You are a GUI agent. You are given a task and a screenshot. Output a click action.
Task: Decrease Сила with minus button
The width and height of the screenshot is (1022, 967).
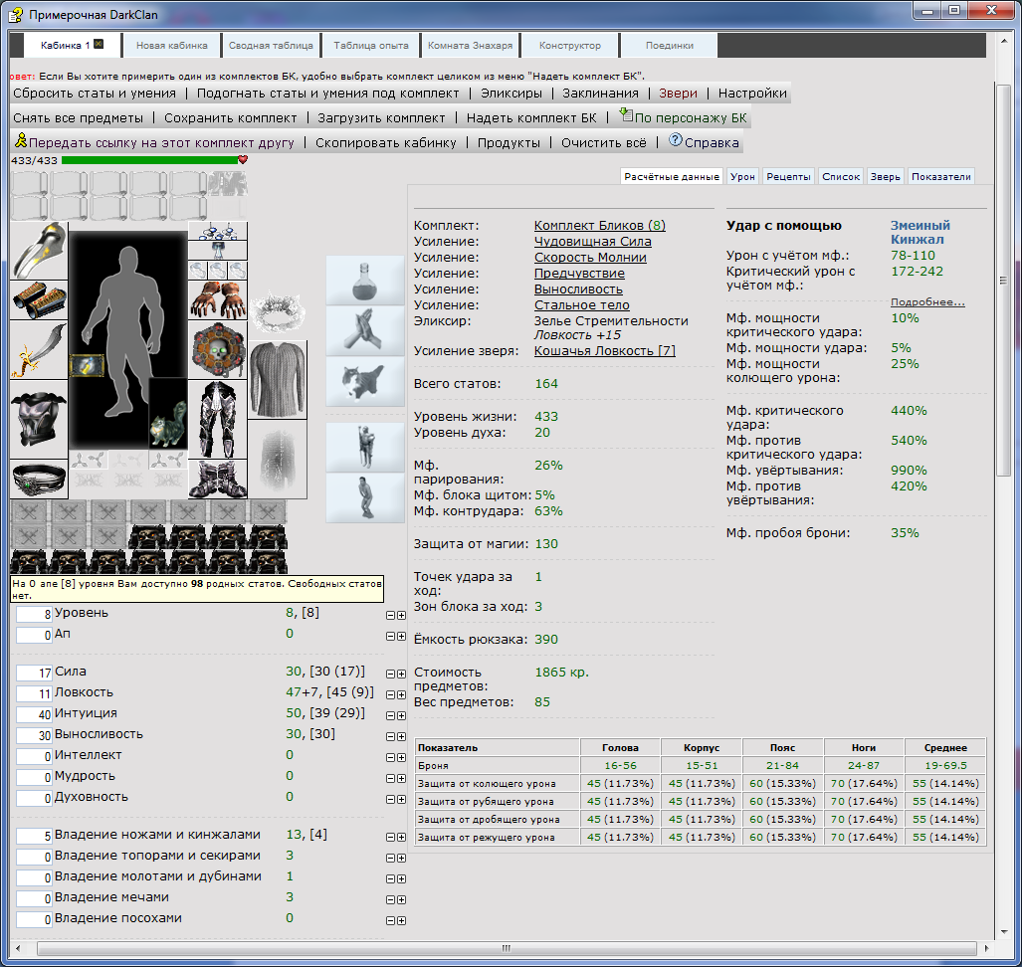390,674
